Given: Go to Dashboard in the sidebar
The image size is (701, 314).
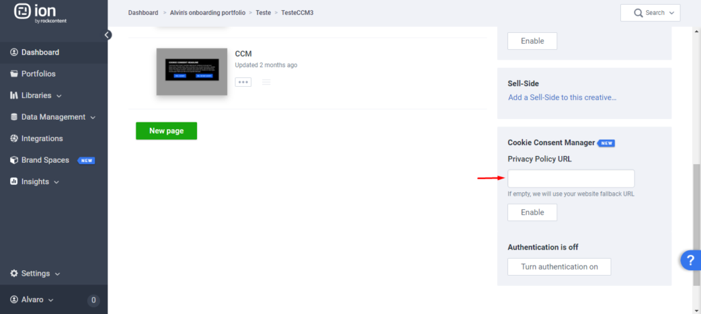Looking at the screenshot, I should [x=40, y=52].
